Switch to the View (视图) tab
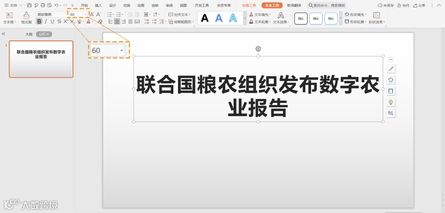Screen dimensions: 445x213 [183, 5]
